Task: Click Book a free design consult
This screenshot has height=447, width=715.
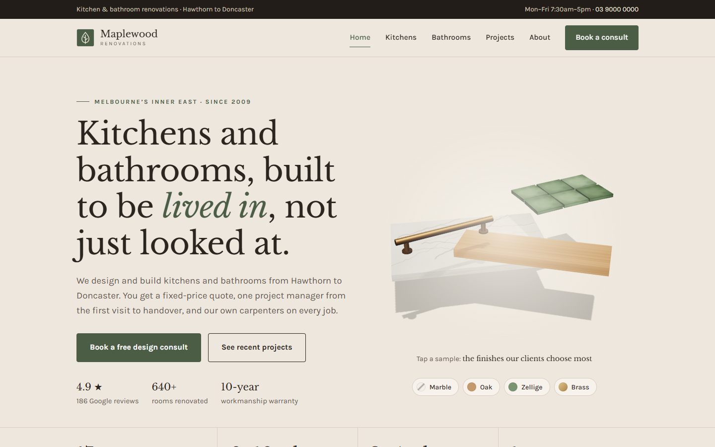Action: click(139, 348)
